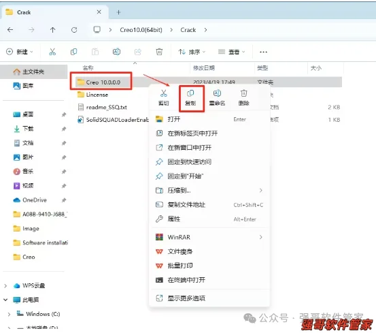
Task: Click the chevron after Creo10.0(64bit) in the address bar
Action: click(171, 30)
